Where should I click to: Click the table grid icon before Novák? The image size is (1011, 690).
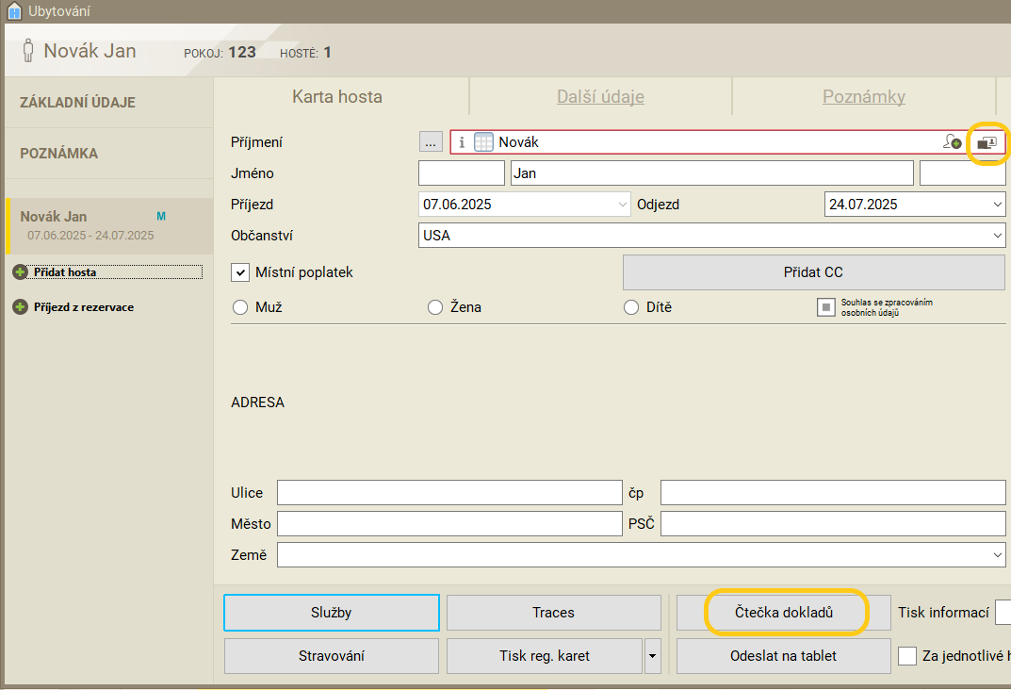click(x=483, y=142)
